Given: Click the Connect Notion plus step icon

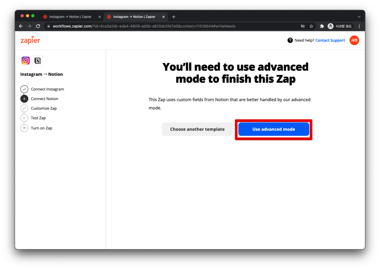Looking at the screenshot, I should click(x=24, y=99).
